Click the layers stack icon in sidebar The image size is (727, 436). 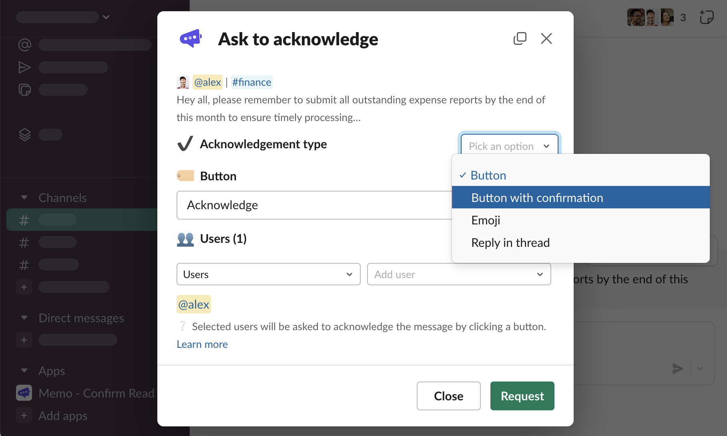(x=24, y=135)
